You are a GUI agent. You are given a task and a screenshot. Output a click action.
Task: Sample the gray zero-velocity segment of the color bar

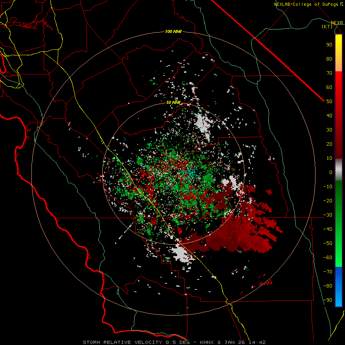338,169
